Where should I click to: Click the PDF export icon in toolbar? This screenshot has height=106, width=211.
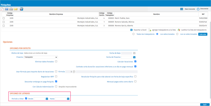coord(2,9)
